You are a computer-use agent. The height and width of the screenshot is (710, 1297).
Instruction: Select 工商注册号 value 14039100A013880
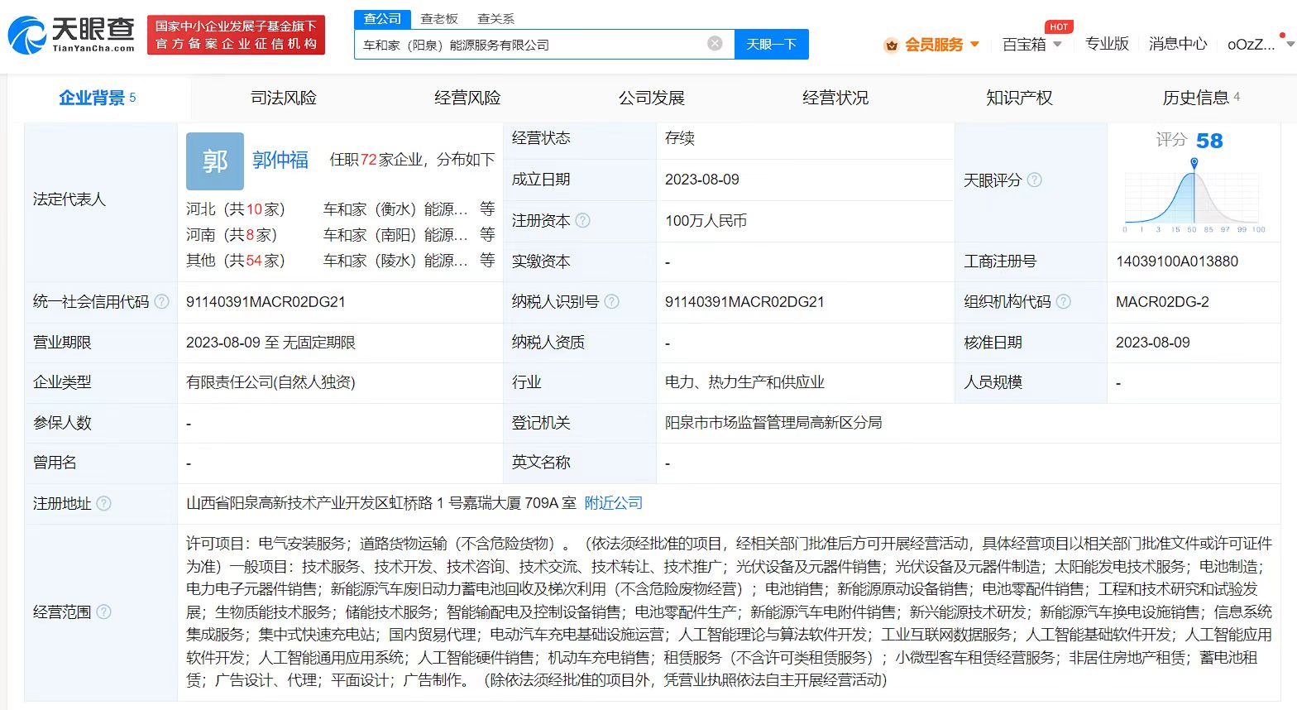pos(1177,261)
